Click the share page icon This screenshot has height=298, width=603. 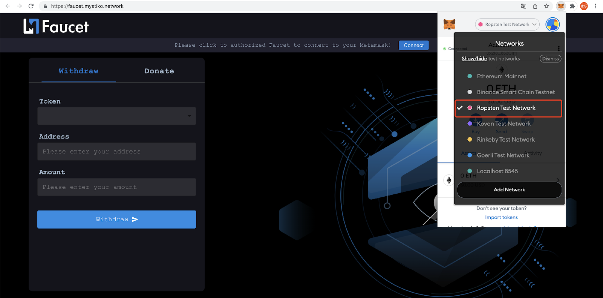click(x=535, y=6)
